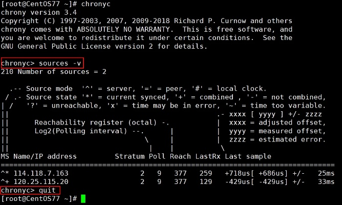Screen dimensions: 342x205
Task: Click 'yyyy = measured offset,' legend line
Action: [277, 131]
